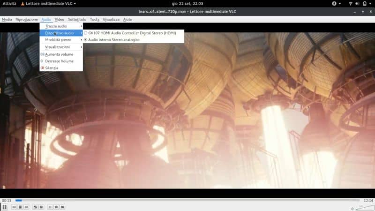Pause playback with the pause button
Viewport: 375px width, 211px height.
point(5,207)
